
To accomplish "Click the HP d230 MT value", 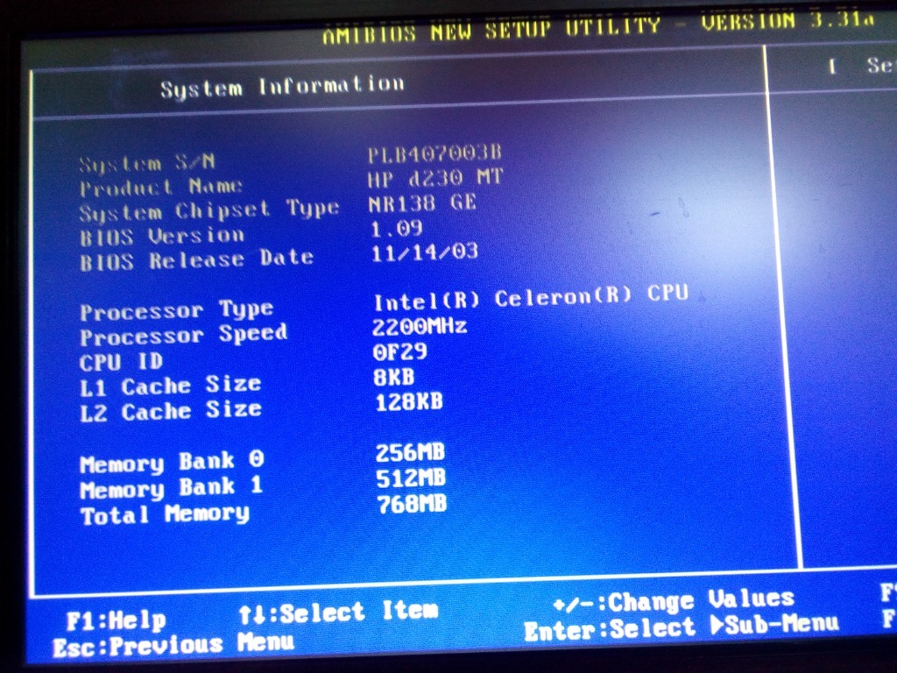I will tap(434, 179).
